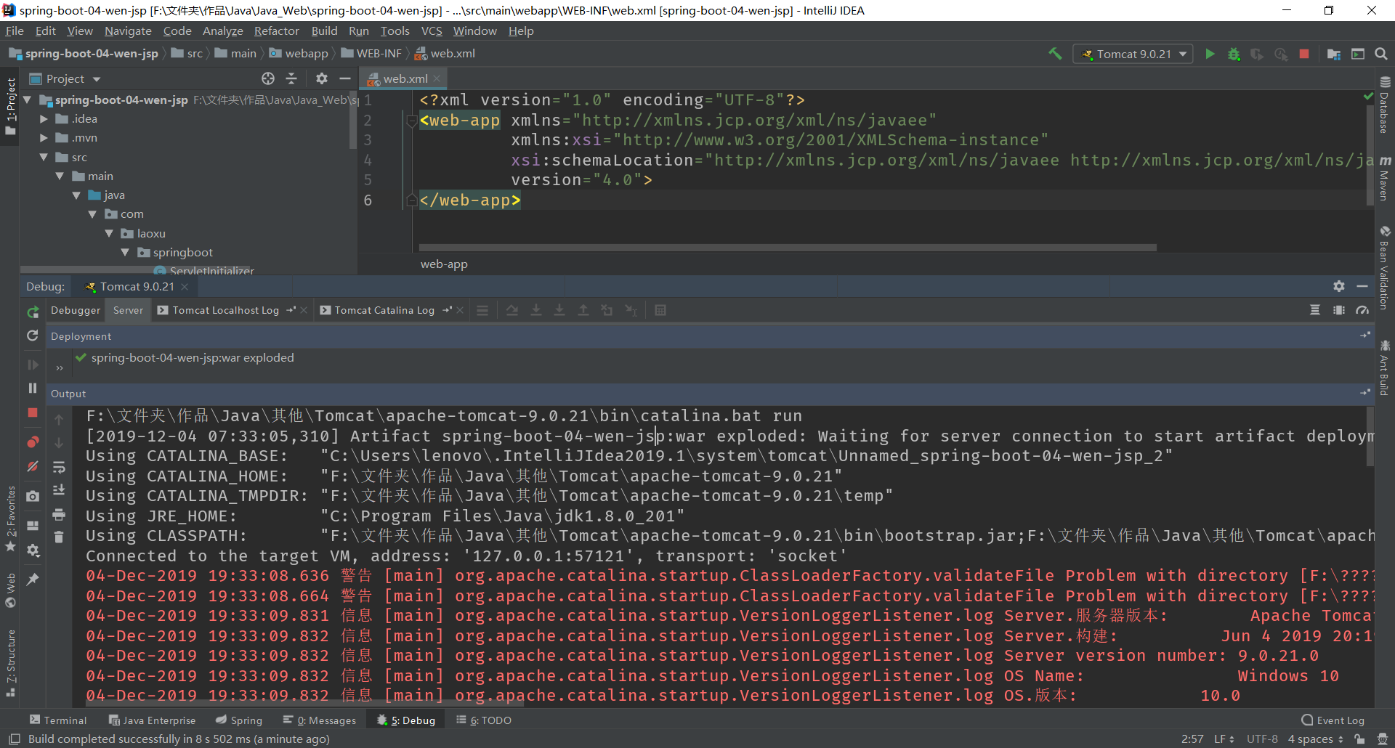Start debugging with the bug icon
1395x748 pixels.
click(x=1234, y=54)
